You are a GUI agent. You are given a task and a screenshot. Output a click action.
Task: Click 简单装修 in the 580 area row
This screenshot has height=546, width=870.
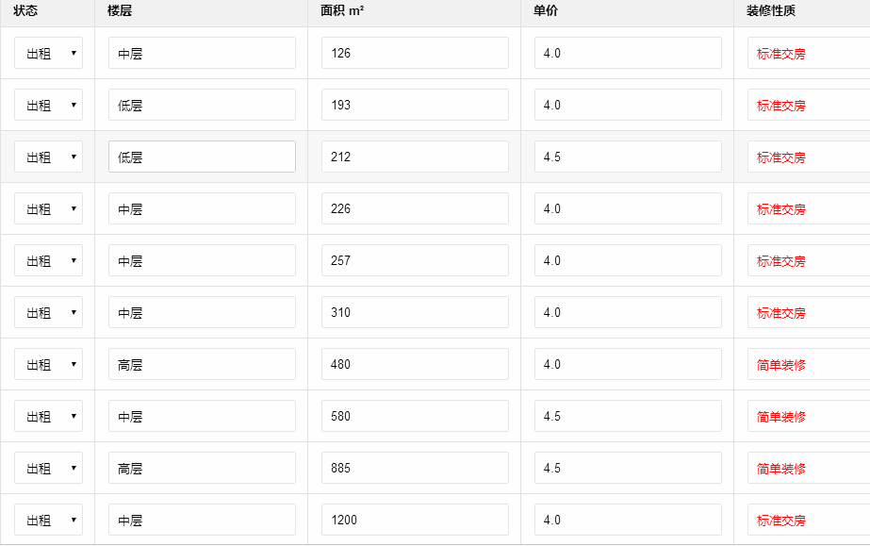[x=781, y=417]
